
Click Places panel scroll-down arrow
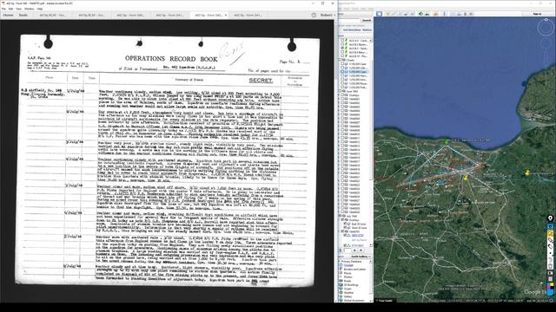pos(371,244)
